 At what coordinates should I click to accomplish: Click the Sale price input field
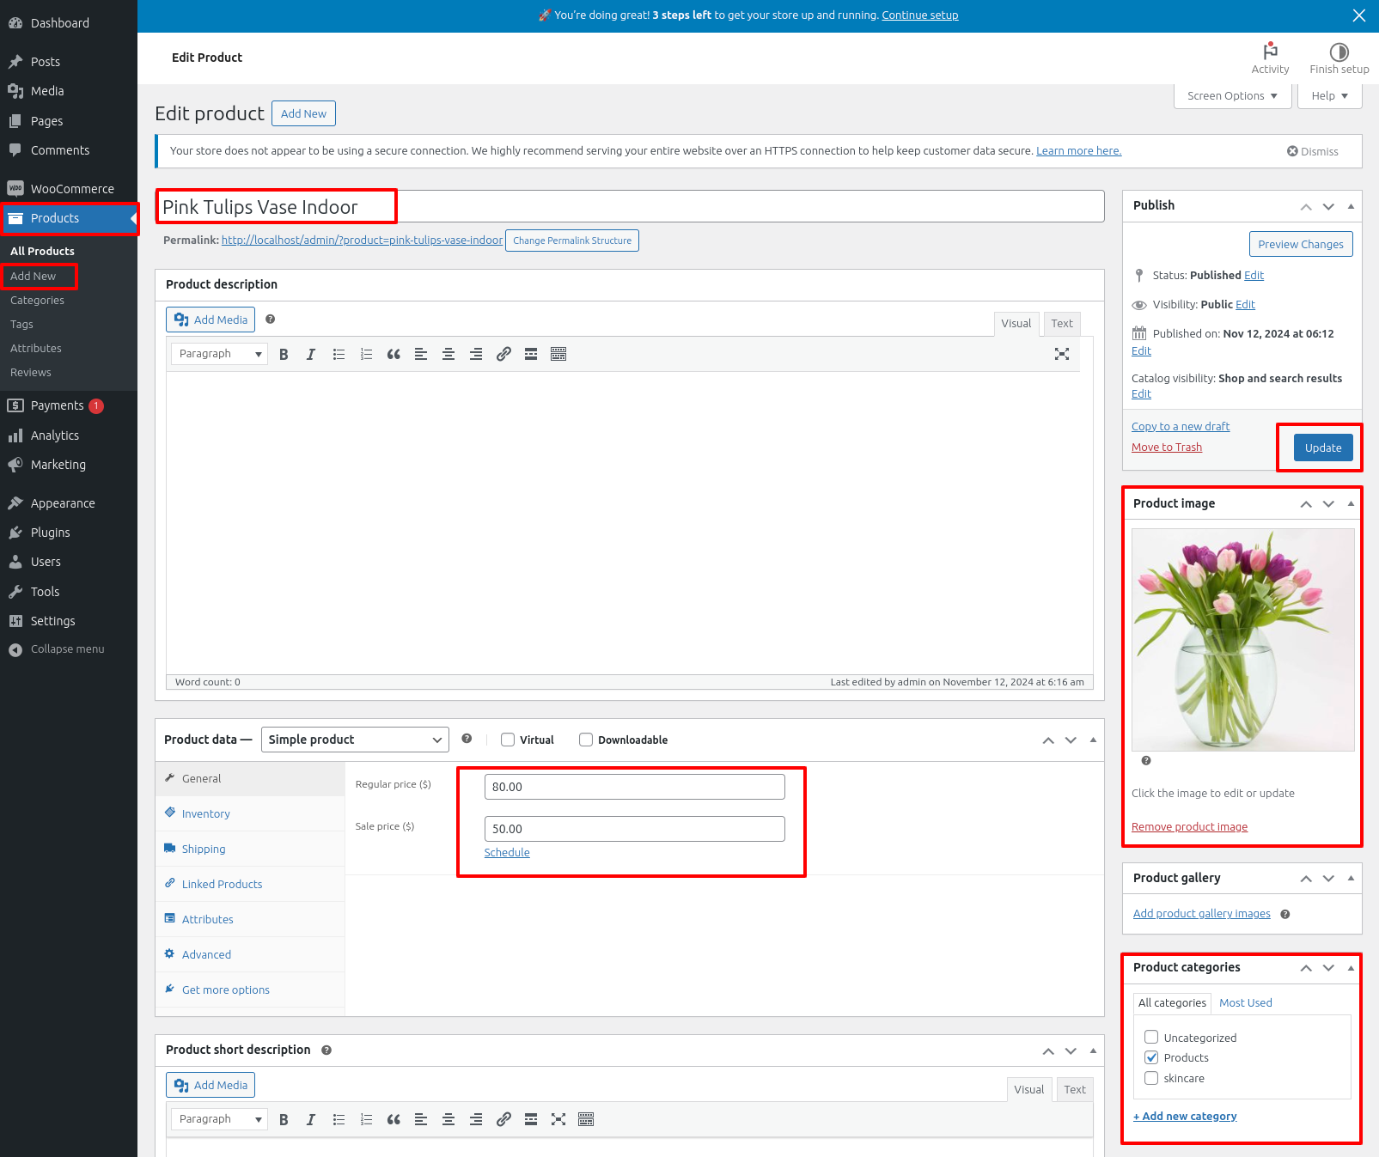pos(634,829)
